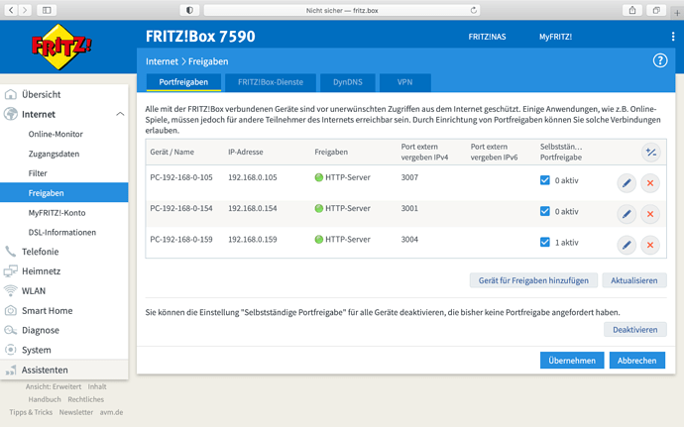This screenshot has width=684, height=427.
Task: Select Freigaben in the sidebar
Action: (x=64, y=193)
